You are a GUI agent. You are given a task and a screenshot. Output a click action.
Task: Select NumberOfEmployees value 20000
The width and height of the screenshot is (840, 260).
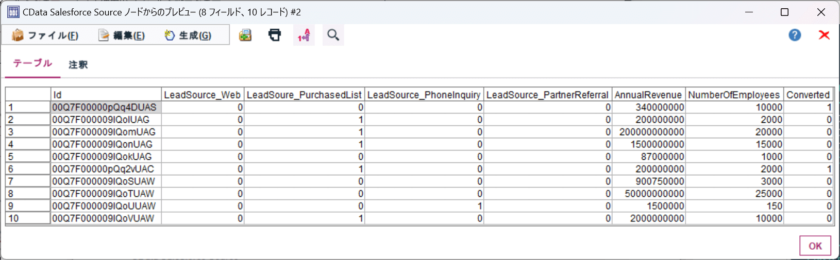coord(735,132)
